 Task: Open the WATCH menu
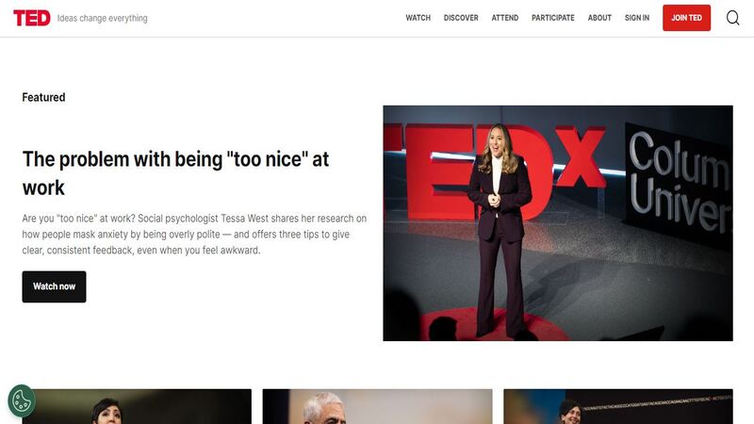pyautogui.click(x=418, y=18)
